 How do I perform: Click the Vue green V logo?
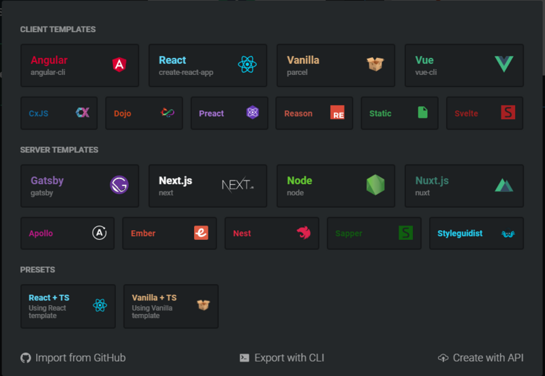tap(503, 64)
